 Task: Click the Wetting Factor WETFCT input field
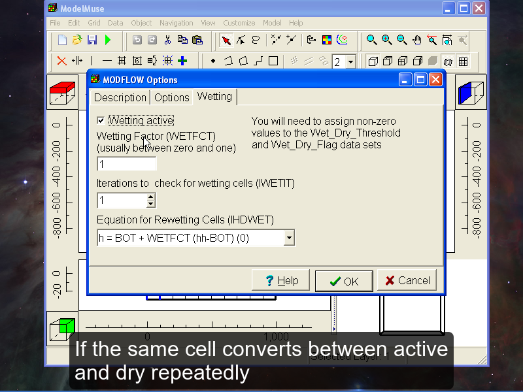126,164
